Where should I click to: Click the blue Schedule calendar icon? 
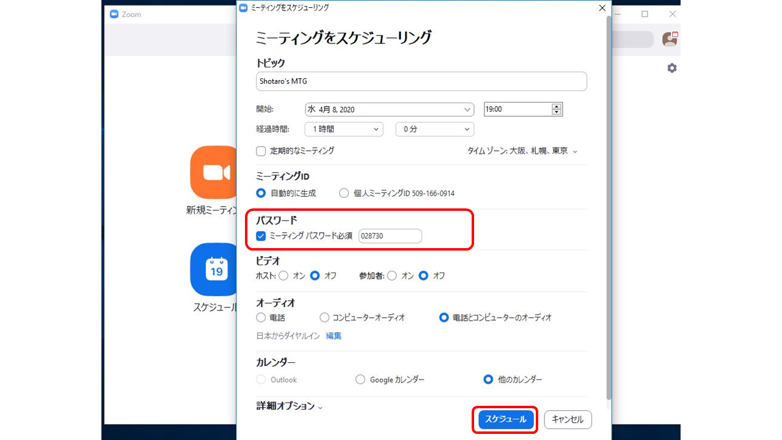[214, 269]
